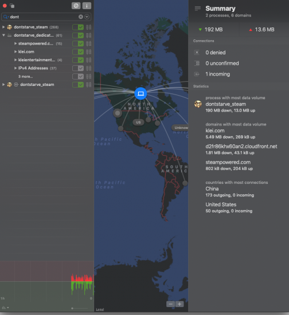Viewport: 289px width, 315px height.
Task: Expand the first dontstarve_steam (268) row
Action: [3, 27]
